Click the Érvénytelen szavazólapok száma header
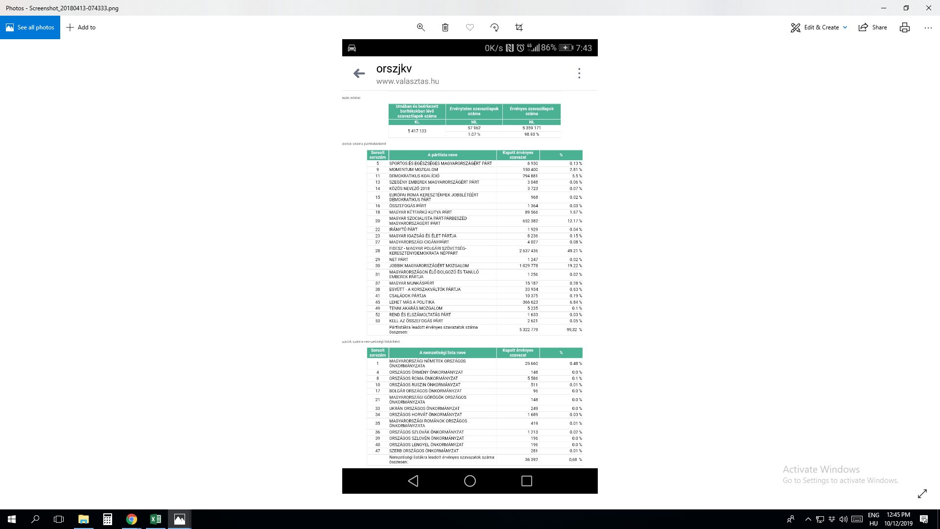 pos(474,111)
